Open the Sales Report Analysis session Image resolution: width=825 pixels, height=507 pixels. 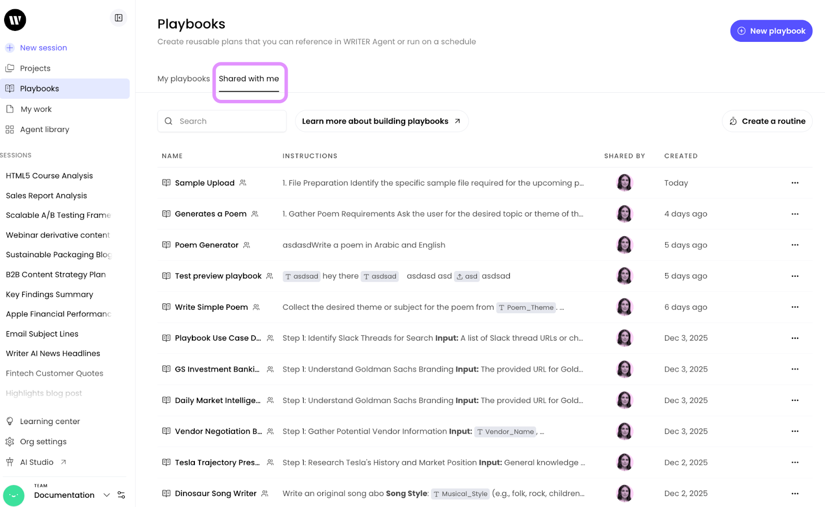coord(46,196)
